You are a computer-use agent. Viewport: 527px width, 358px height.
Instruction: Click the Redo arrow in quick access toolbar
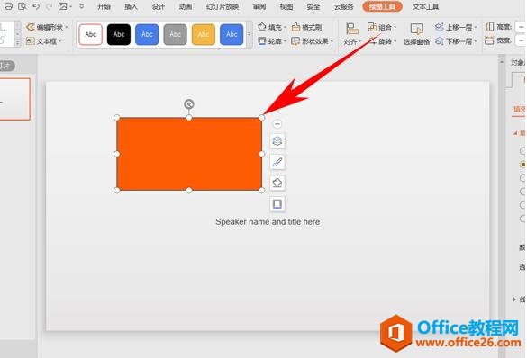coord(49,6)
